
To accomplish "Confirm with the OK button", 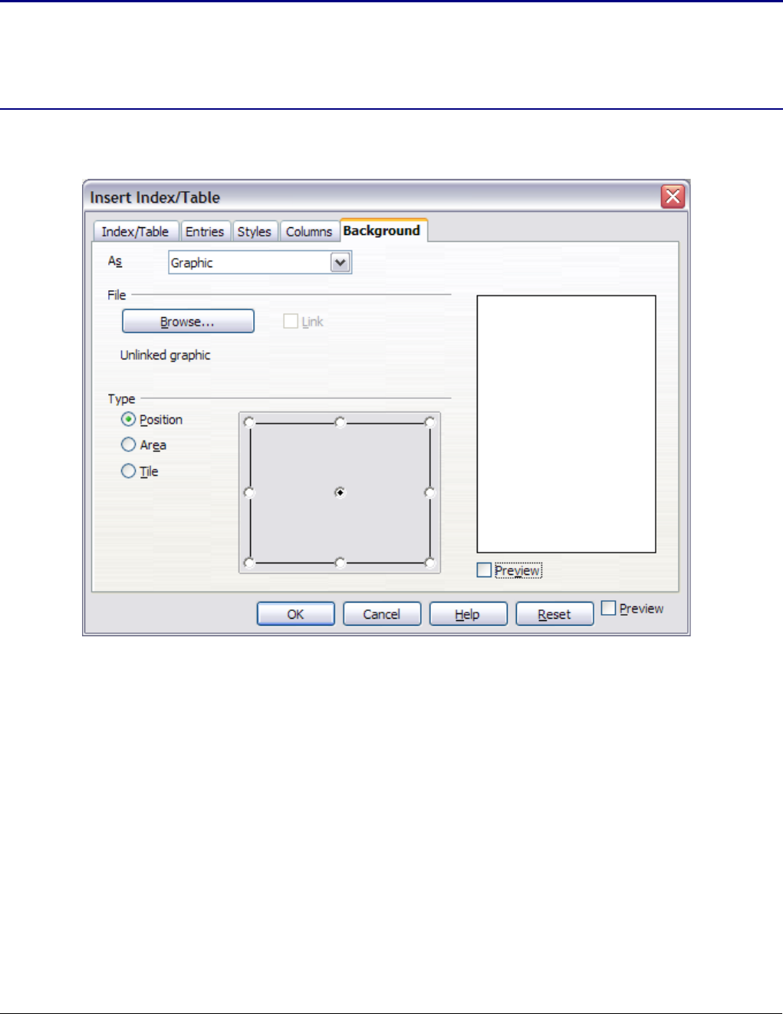I will [295, 614].
